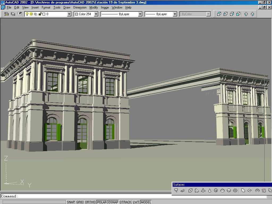272x204 pixels.
Task: Click the Color 254 swatch square
Action: [76, 14]
